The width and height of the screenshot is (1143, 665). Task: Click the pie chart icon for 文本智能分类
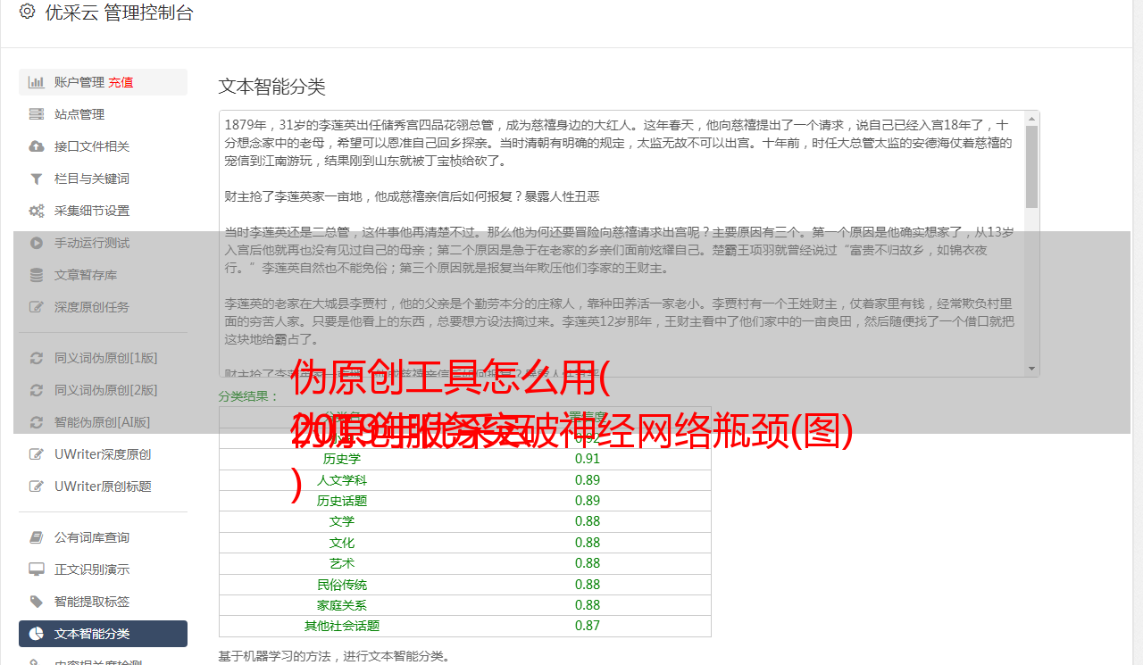pyautogui.click(x=37, y=634)
